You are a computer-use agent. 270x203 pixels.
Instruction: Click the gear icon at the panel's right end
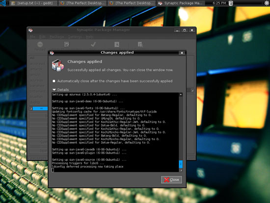(x=267, y=3)
